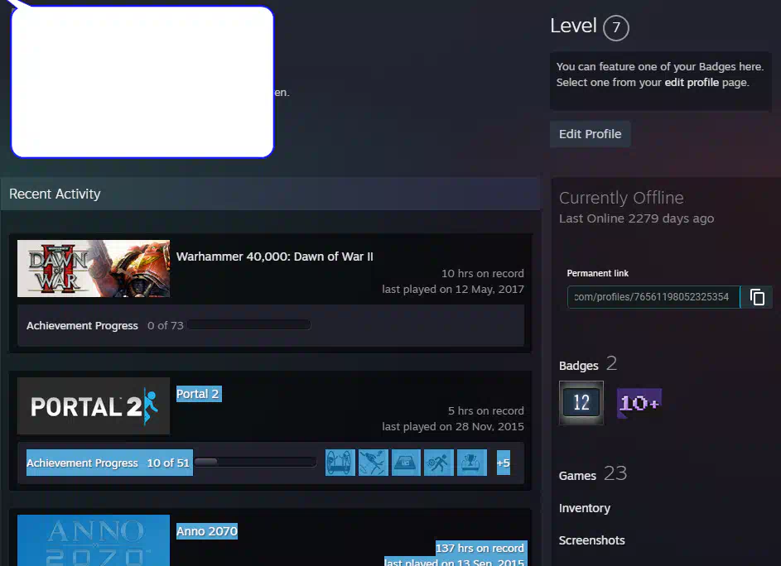Open the Anno 2070 title link

[x=207, y=531]
